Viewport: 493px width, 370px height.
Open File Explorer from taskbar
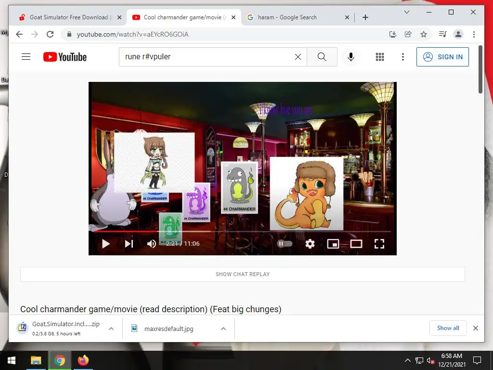point(36,360)
